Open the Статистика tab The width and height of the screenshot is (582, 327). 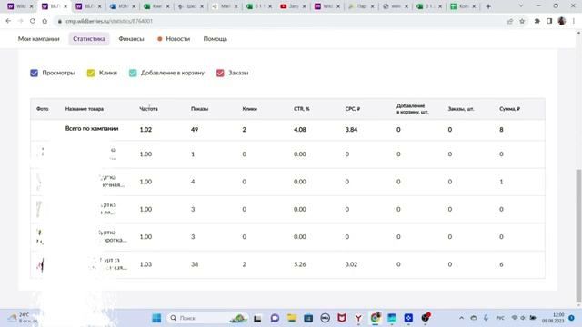(x=89, y=38)
